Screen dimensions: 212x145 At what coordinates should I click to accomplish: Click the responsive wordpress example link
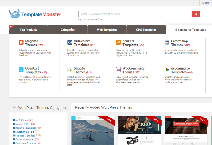(x=93, y=20)
